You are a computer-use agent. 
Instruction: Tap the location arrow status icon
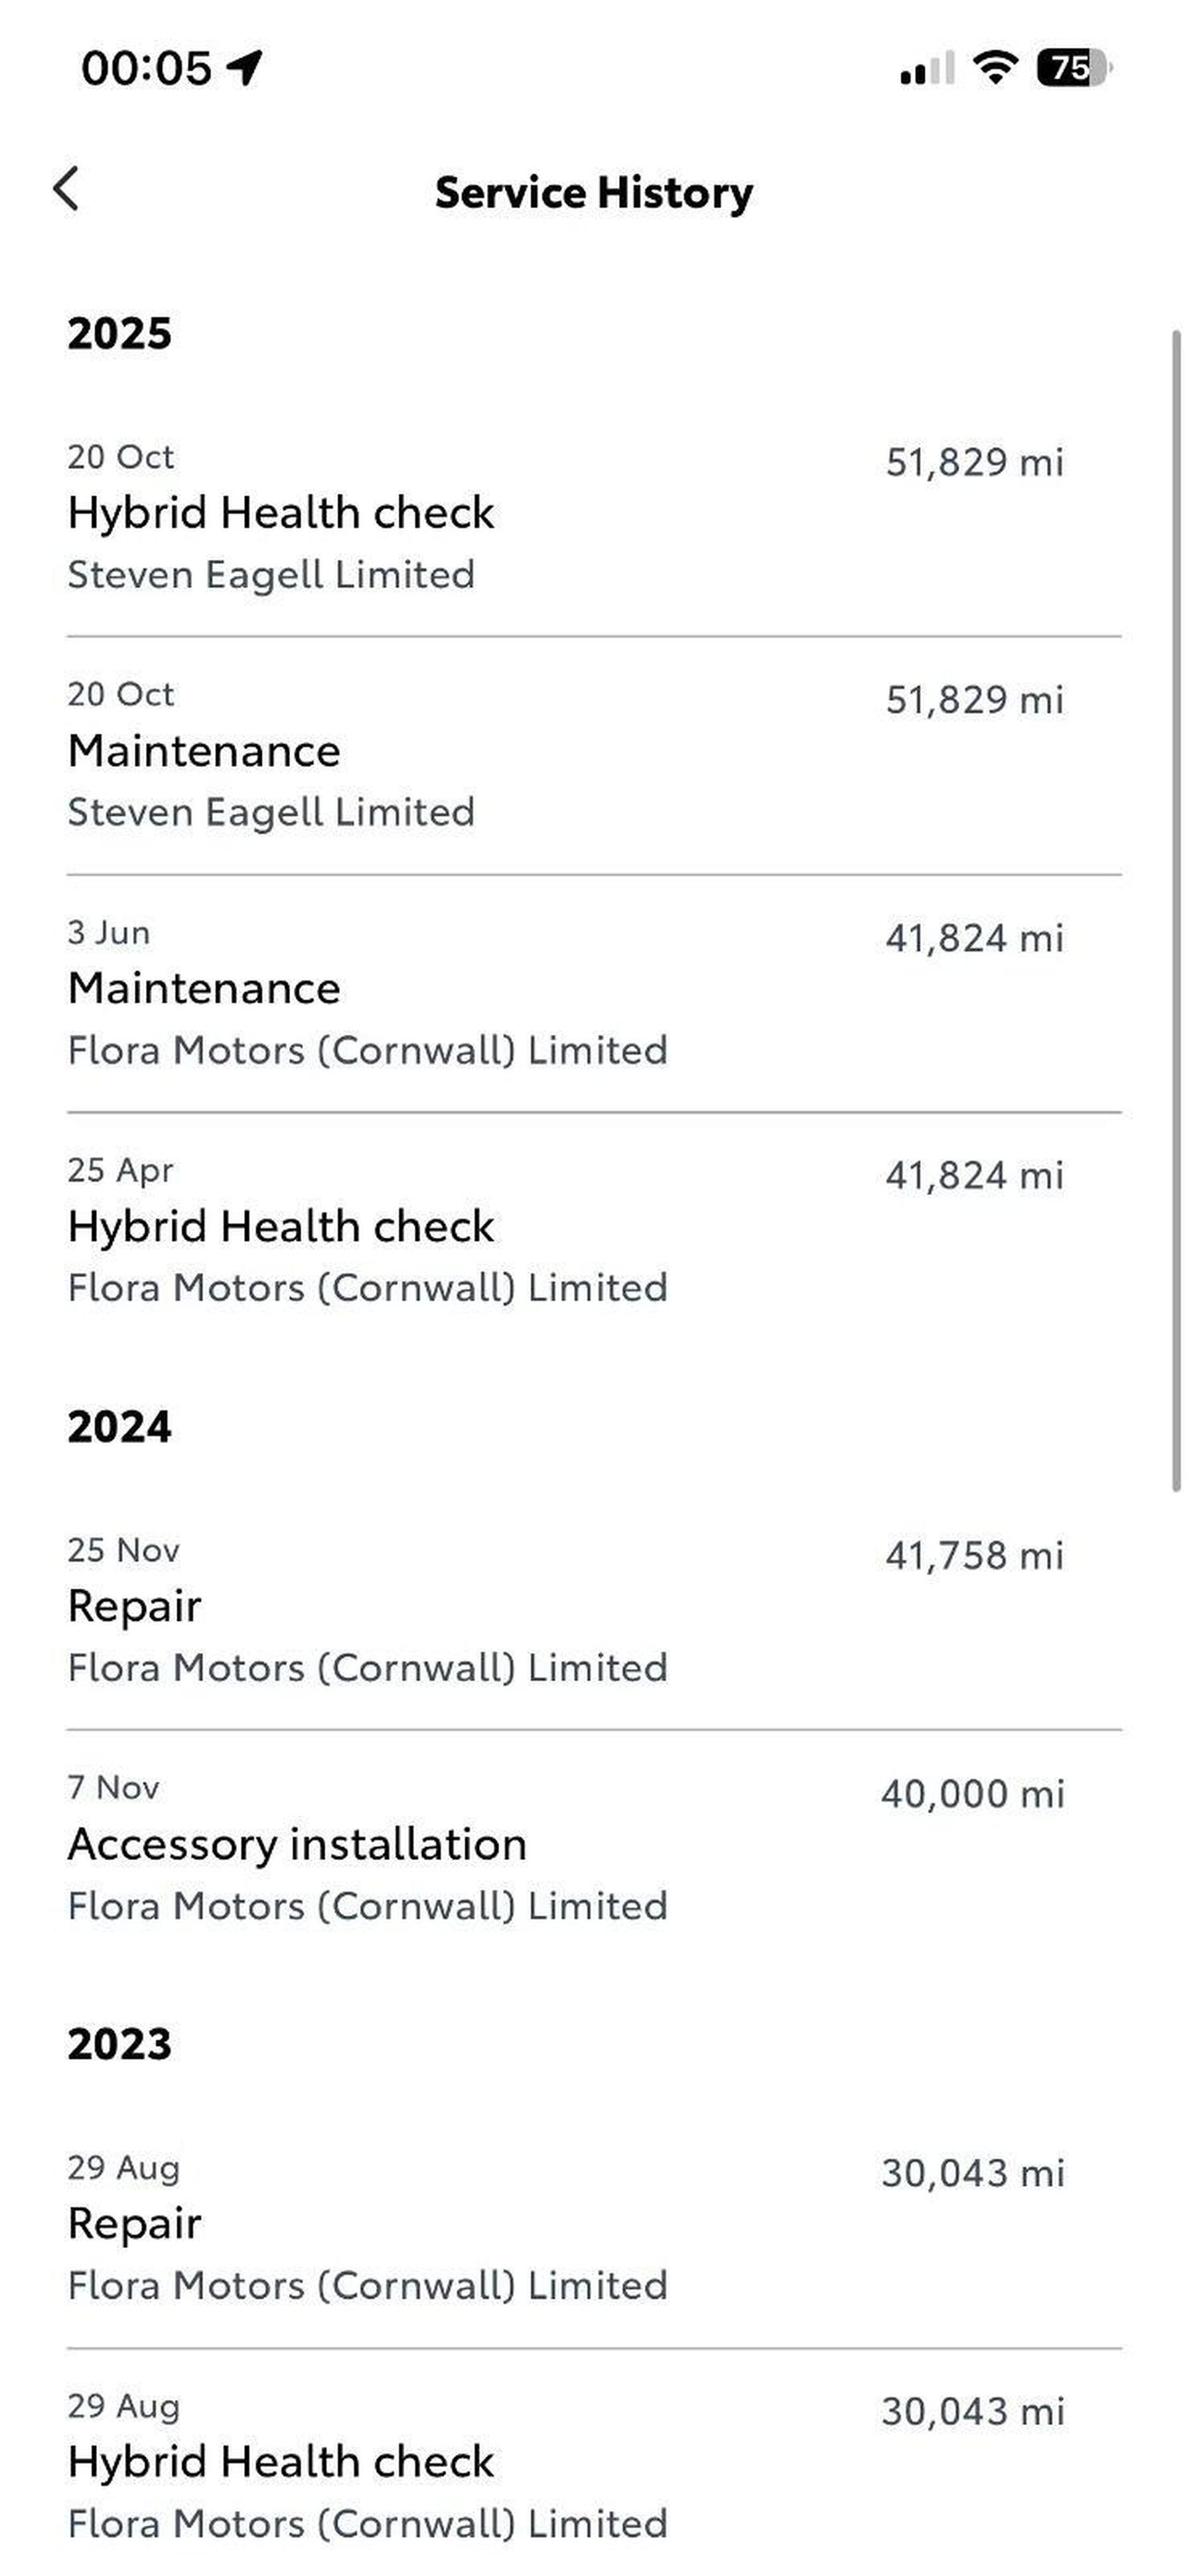click(244, 67)
